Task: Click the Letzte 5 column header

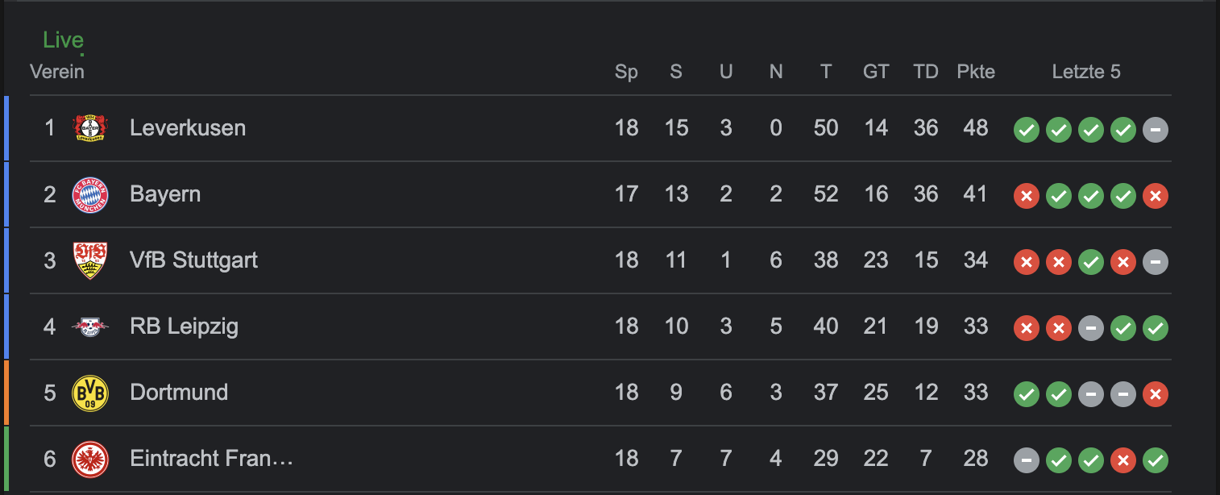Action: (1086, 72)
